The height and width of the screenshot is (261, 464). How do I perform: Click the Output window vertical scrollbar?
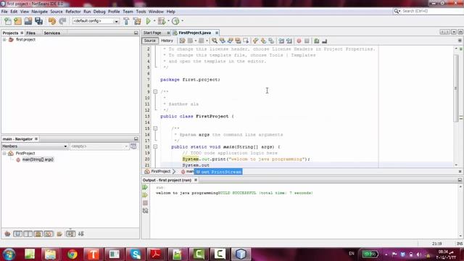(460, 211)
